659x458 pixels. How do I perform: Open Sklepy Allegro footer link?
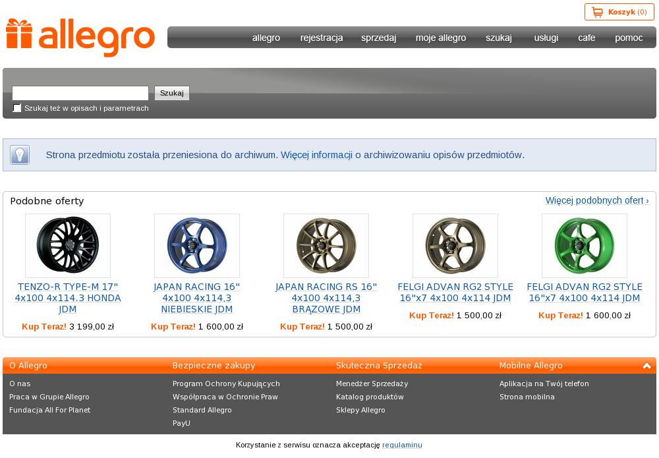tap(360, 410)
